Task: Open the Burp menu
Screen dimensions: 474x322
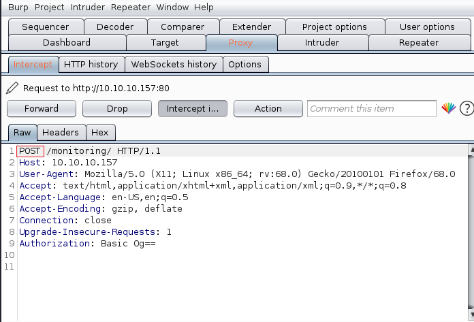Action: click(x=18, y=7)
